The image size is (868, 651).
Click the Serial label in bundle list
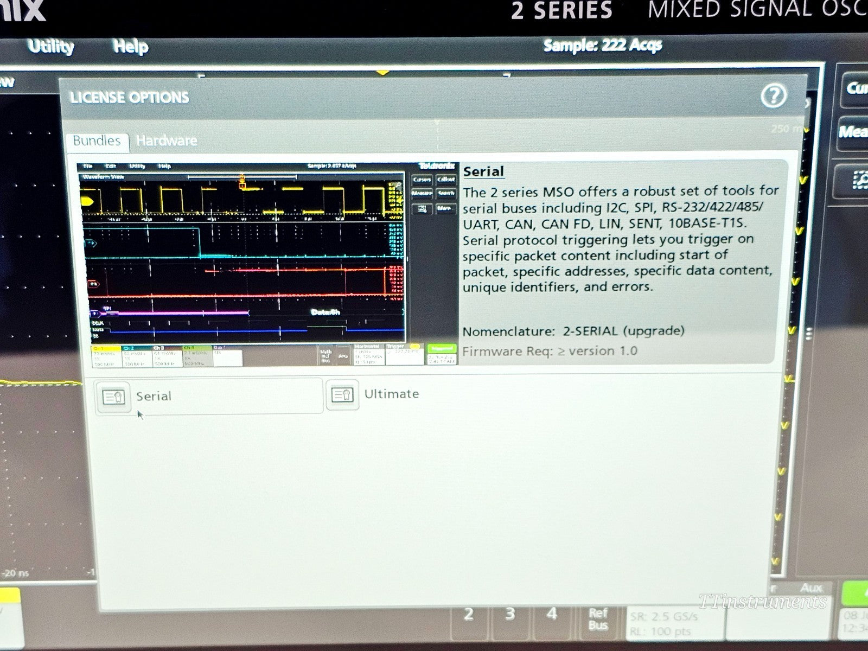click(154, 397)
